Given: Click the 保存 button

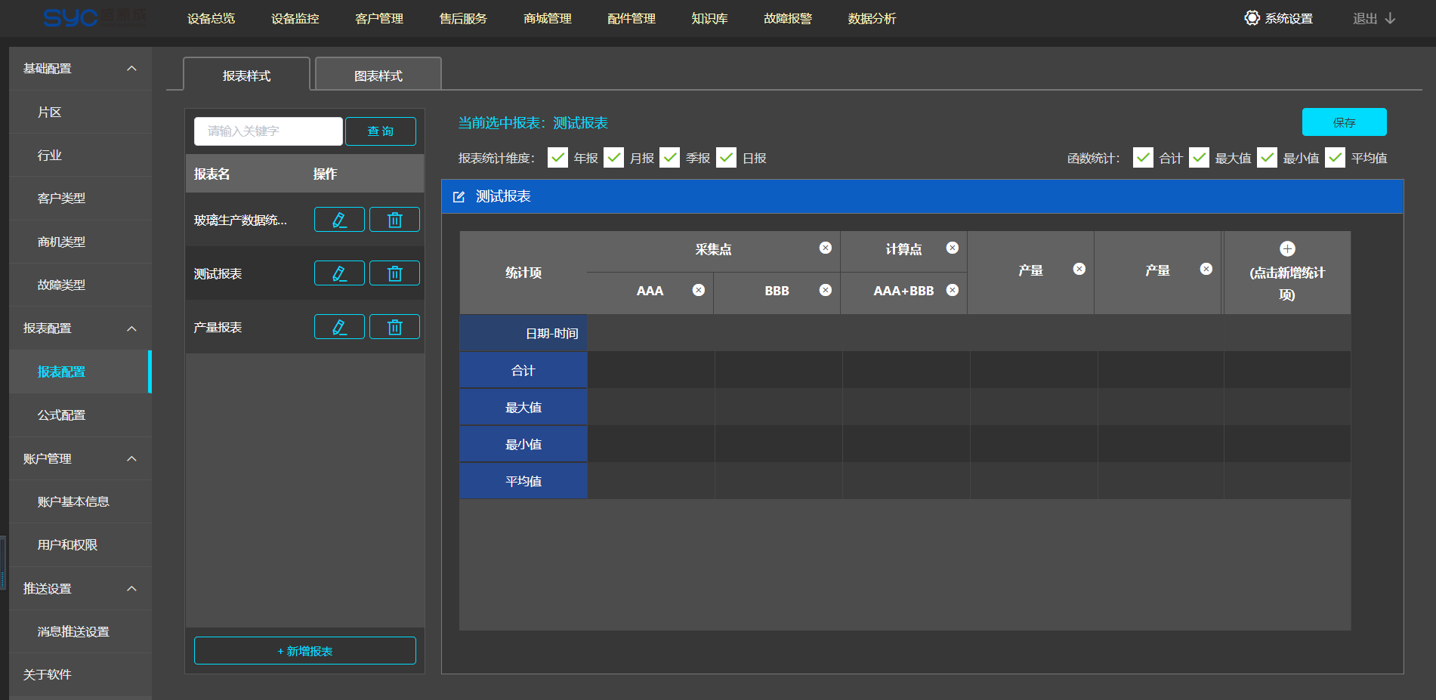Looking at the screenshot, I should click(1344, 122).
